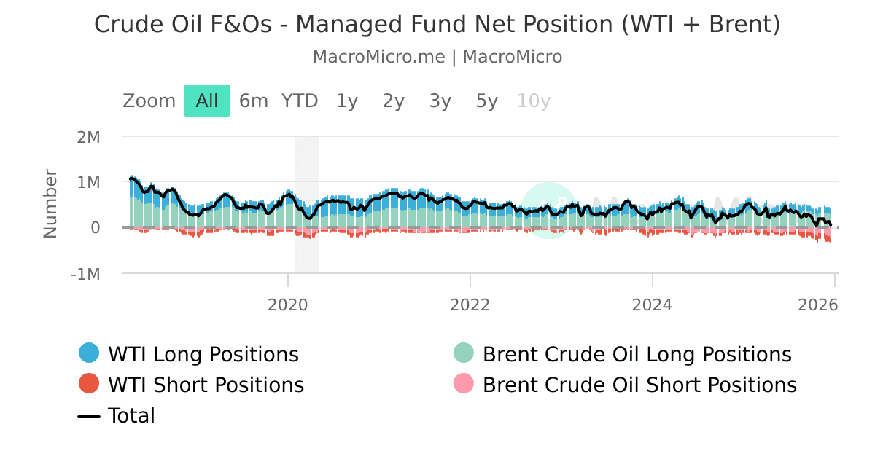Select the All zoom range
875x459 pixels.
click(206, 101)
